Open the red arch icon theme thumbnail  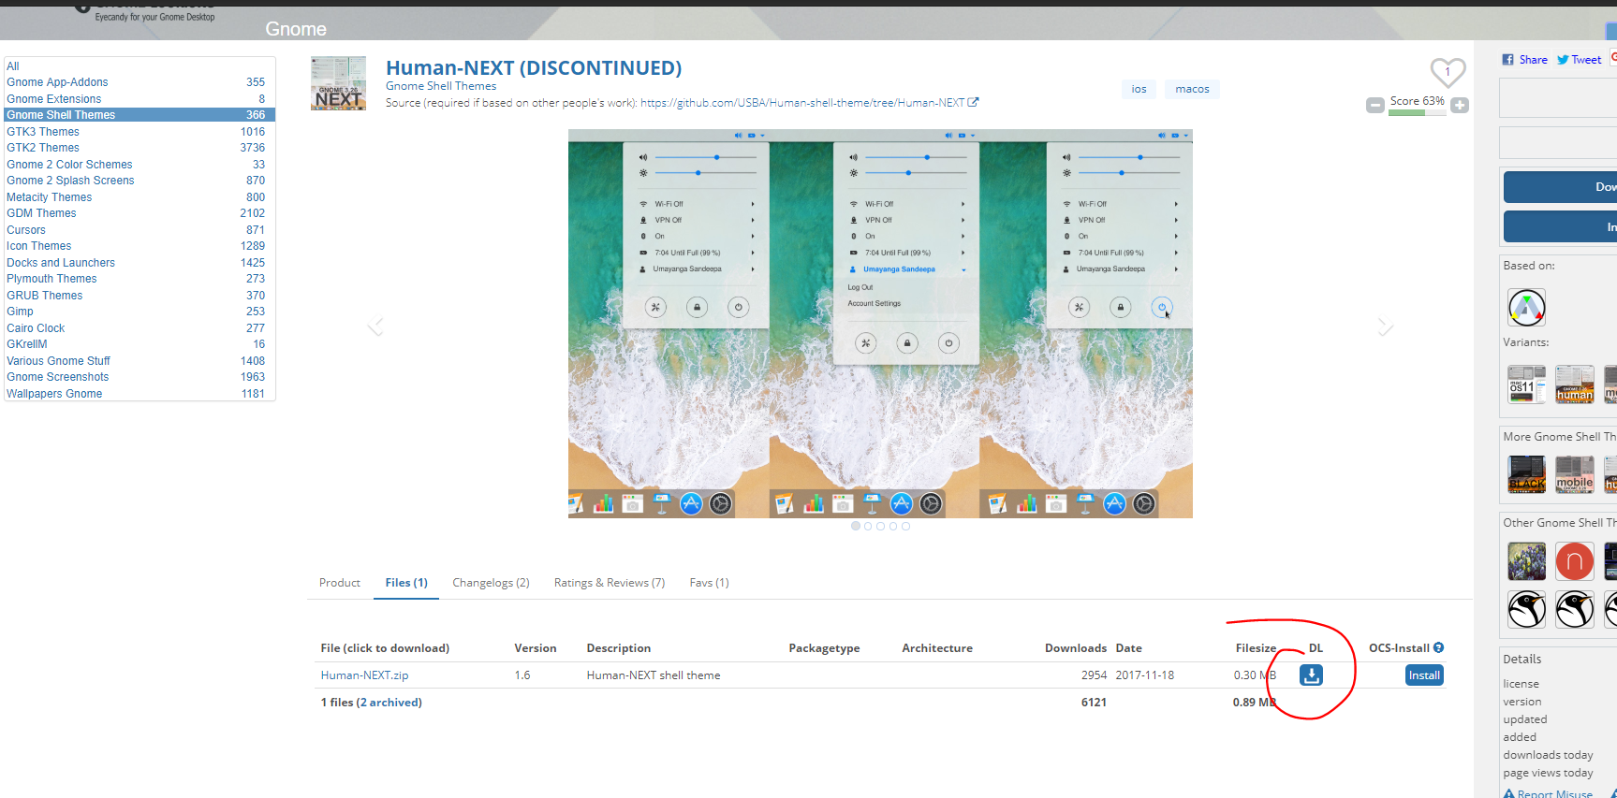point(1574,561)
